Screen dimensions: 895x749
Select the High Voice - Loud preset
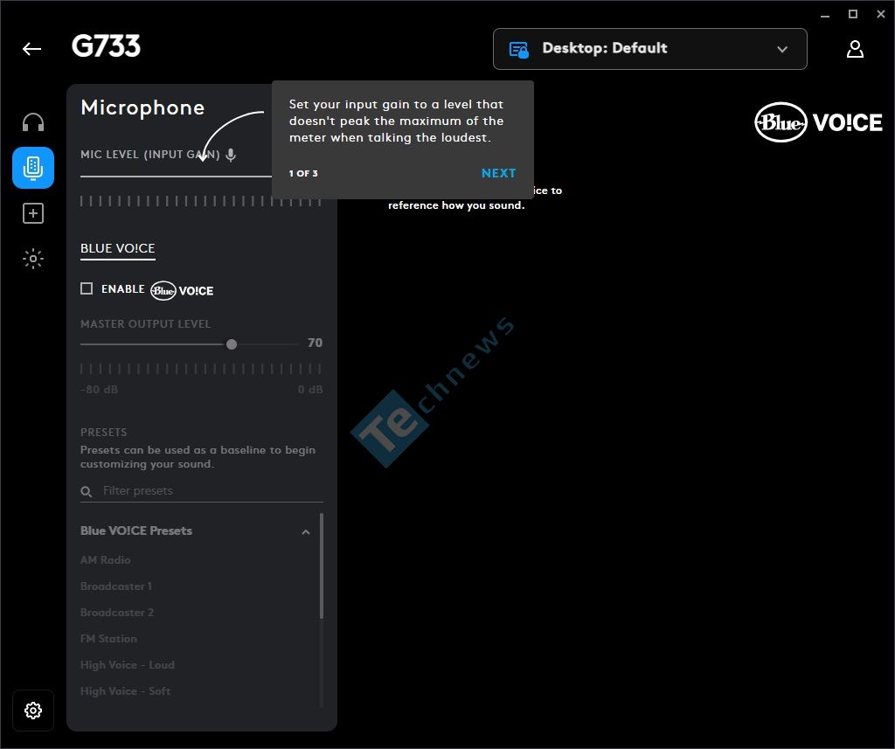128,665
